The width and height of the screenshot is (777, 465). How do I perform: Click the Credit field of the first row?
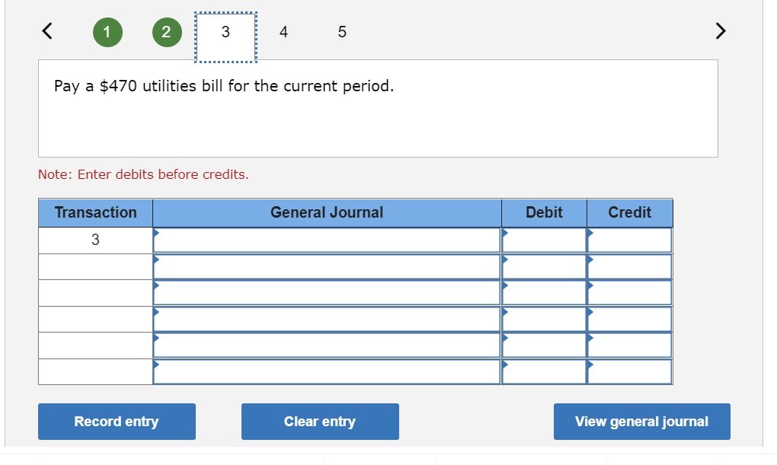click(629, 239)
